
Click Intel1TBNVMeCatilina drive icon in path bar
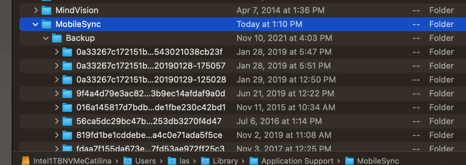pyautogui.click(x=26, y=161)
